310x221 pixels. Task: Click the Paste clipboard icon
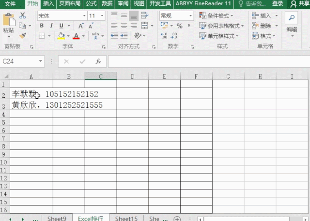(x=9, y=19)
